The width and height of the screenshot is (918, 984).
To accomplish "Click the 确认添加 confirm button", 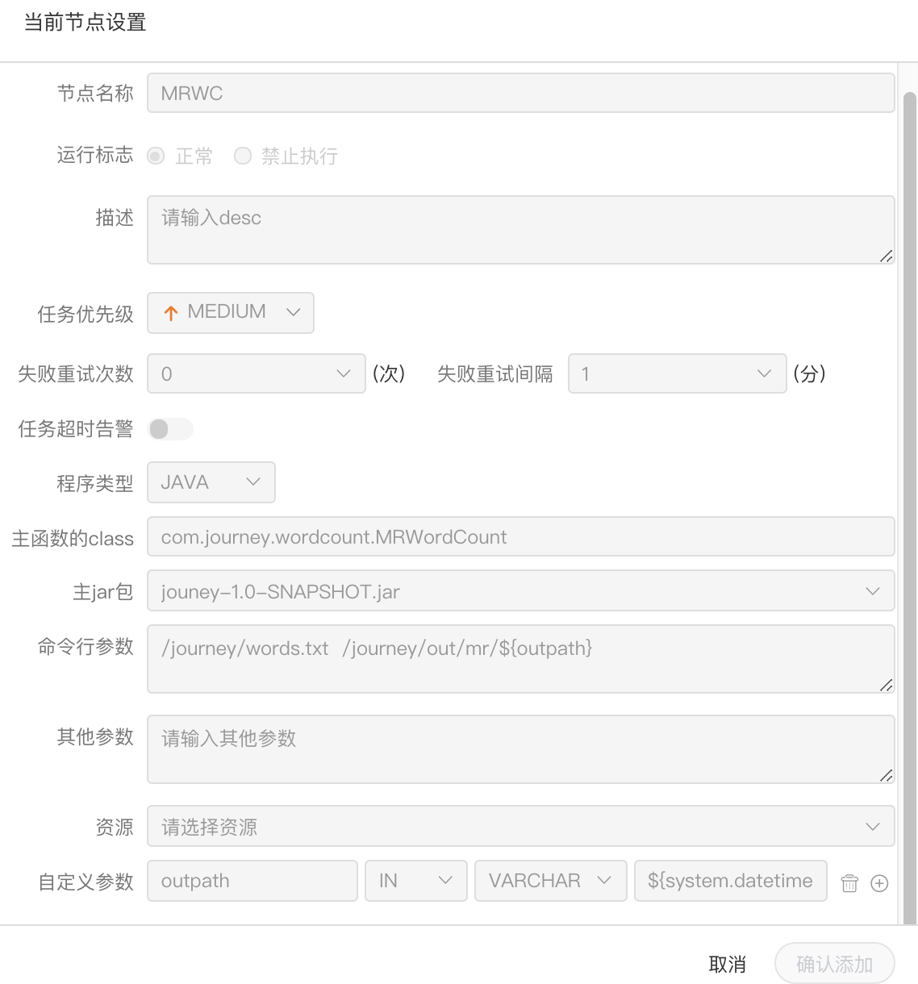I will 835,964.
